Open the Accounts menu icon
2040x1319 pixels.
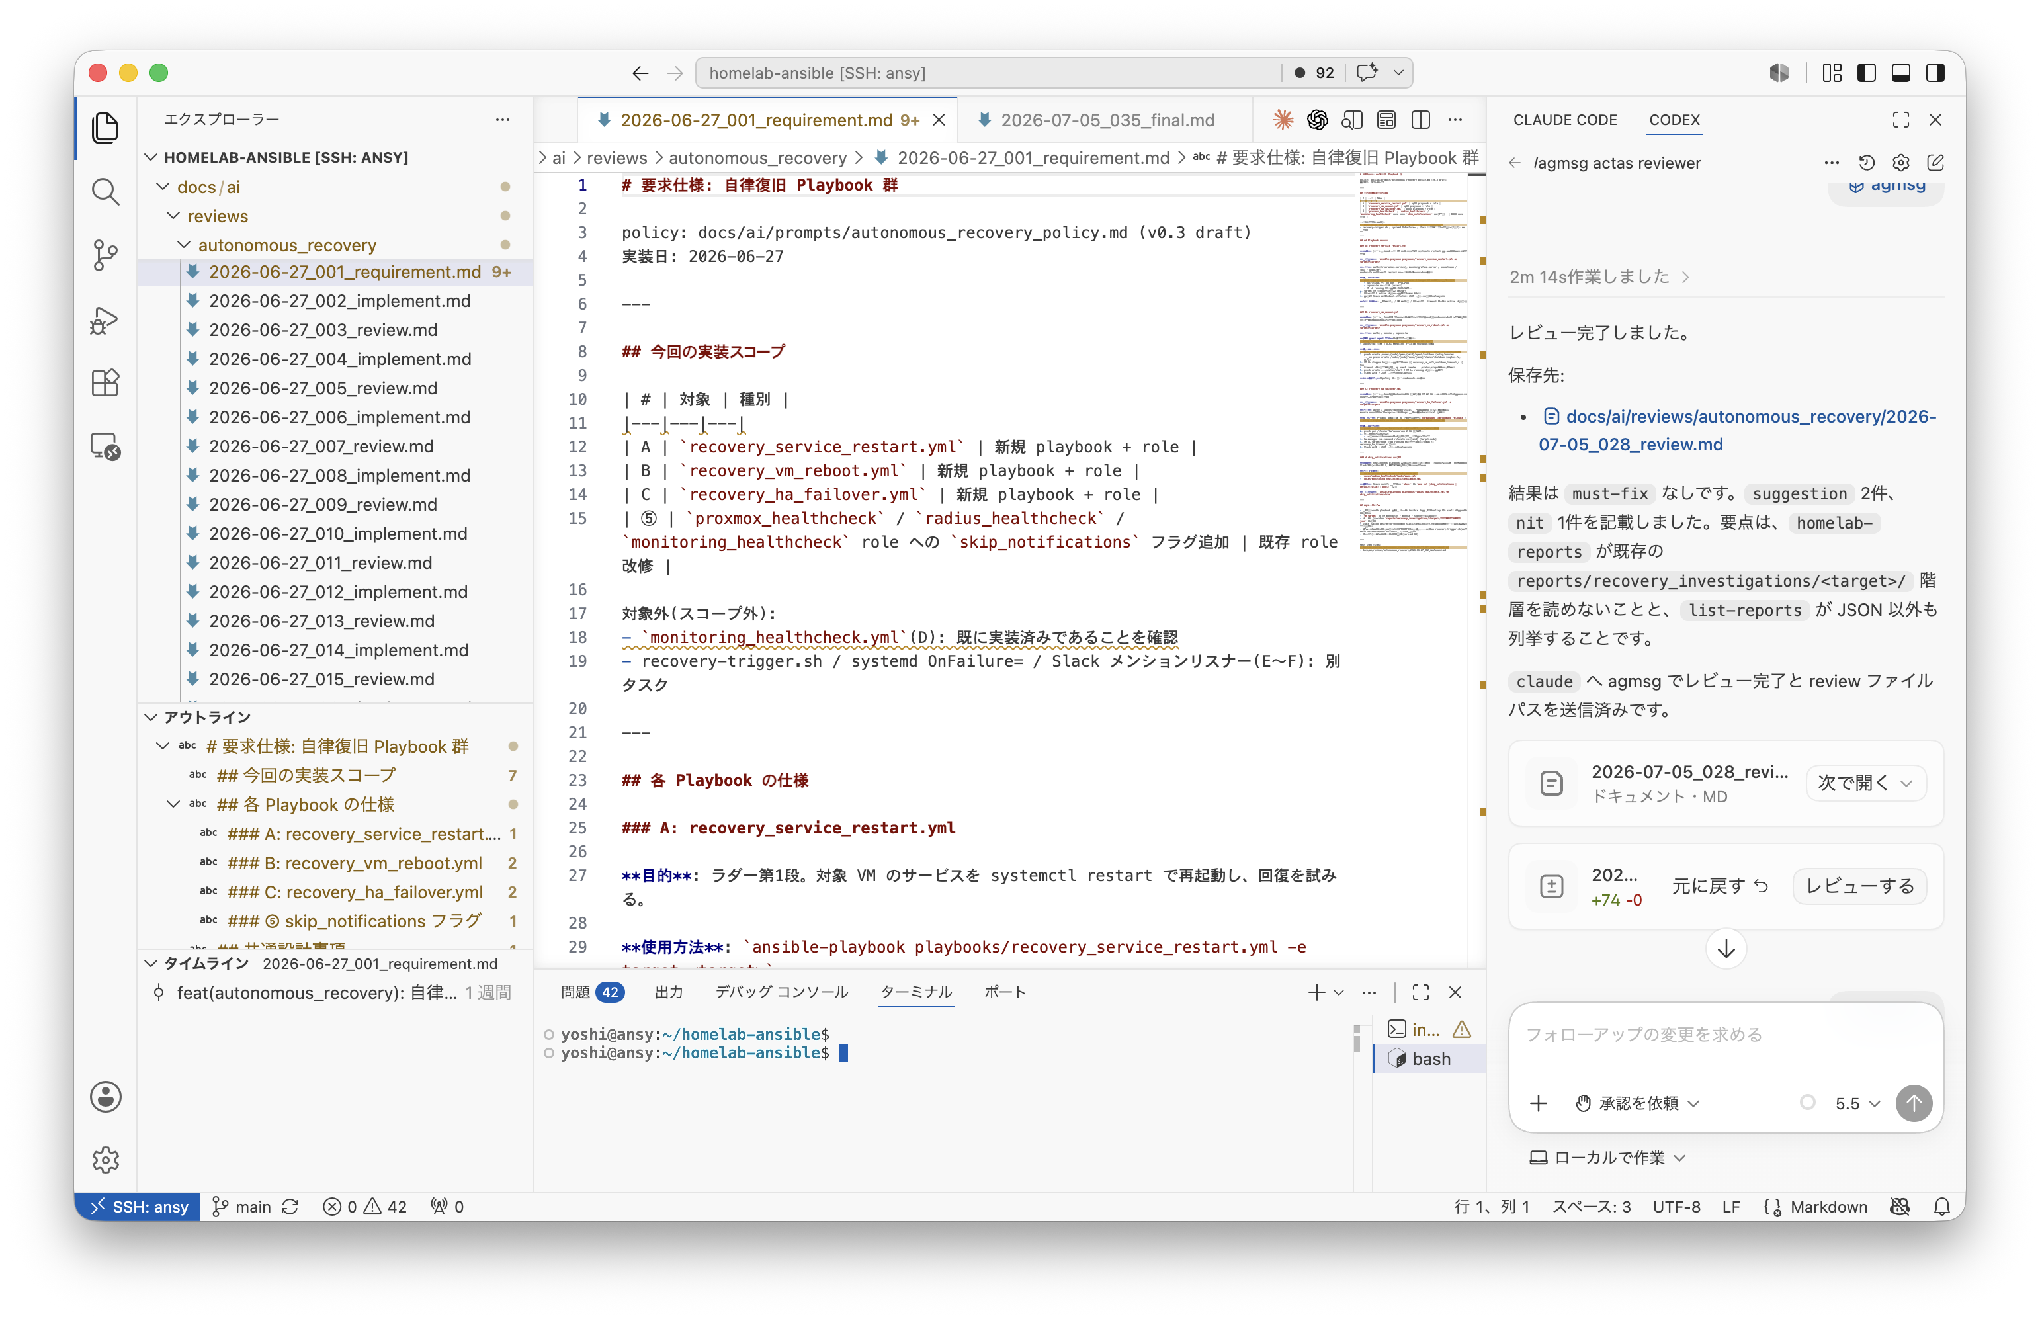click(x=105, y=1096)
